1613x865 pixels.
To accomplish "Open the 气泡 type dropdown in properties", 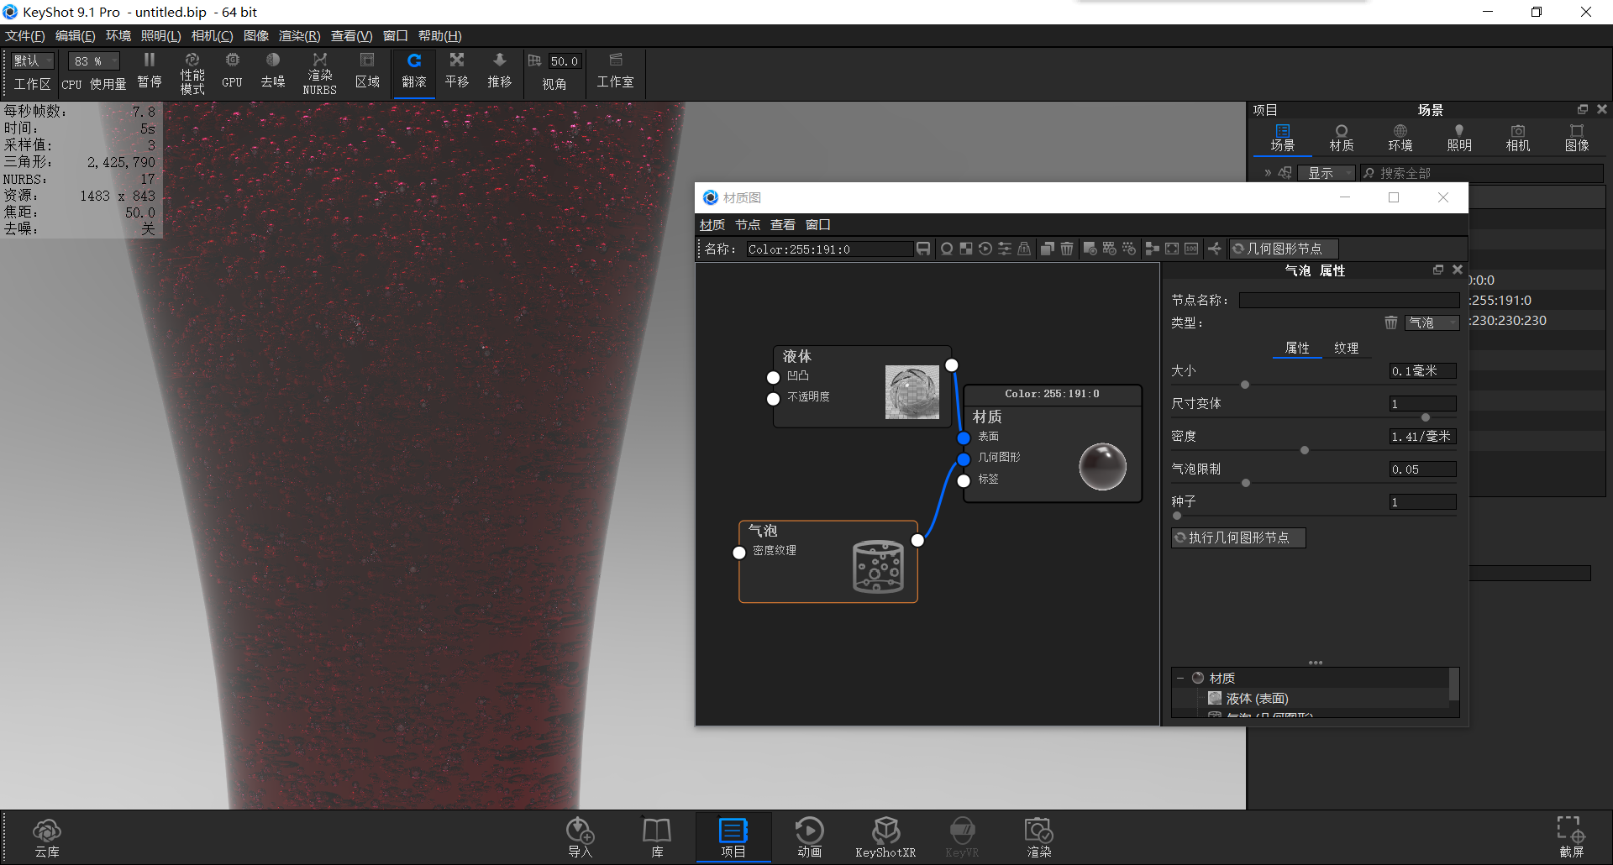I will (x=1432, y=322).
